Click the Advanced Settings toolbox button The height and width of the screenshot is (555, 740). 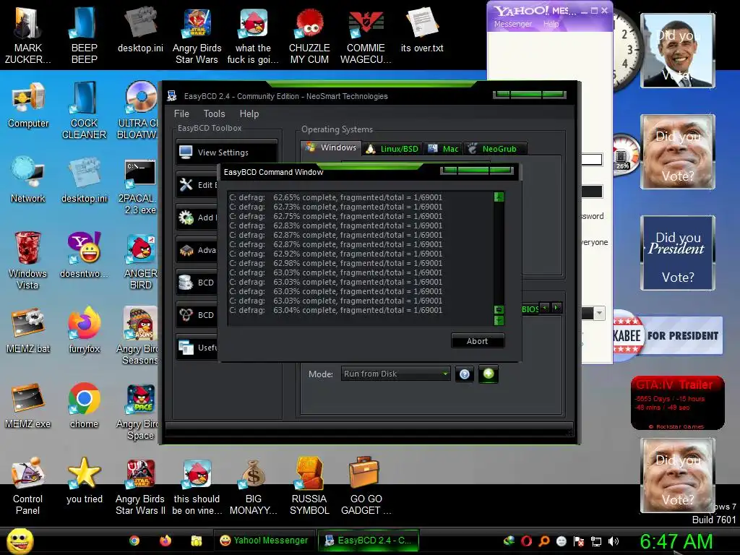[x=197, y=249]
